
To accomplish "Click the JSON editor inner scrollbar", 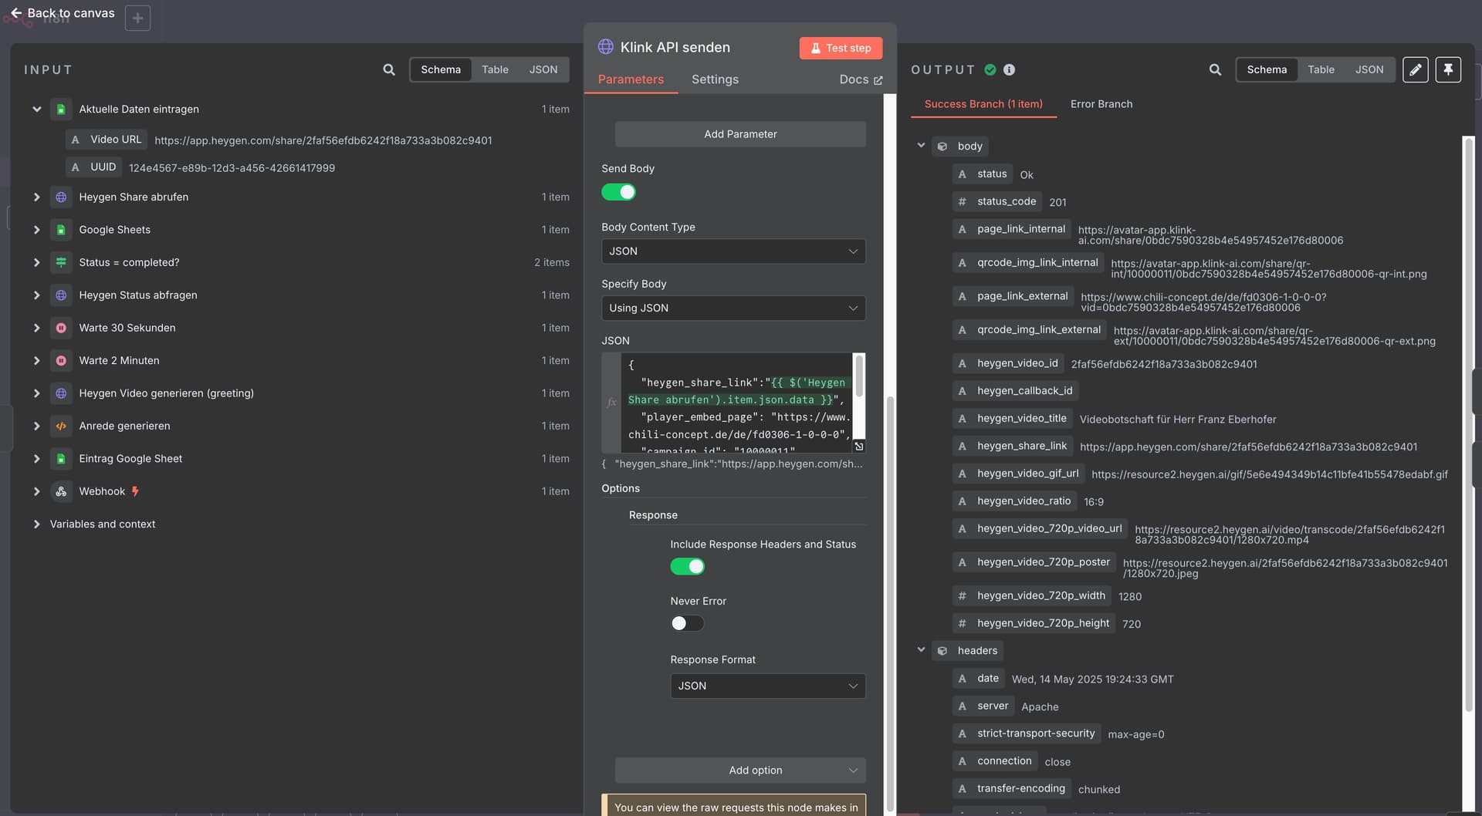I will 858,376.
